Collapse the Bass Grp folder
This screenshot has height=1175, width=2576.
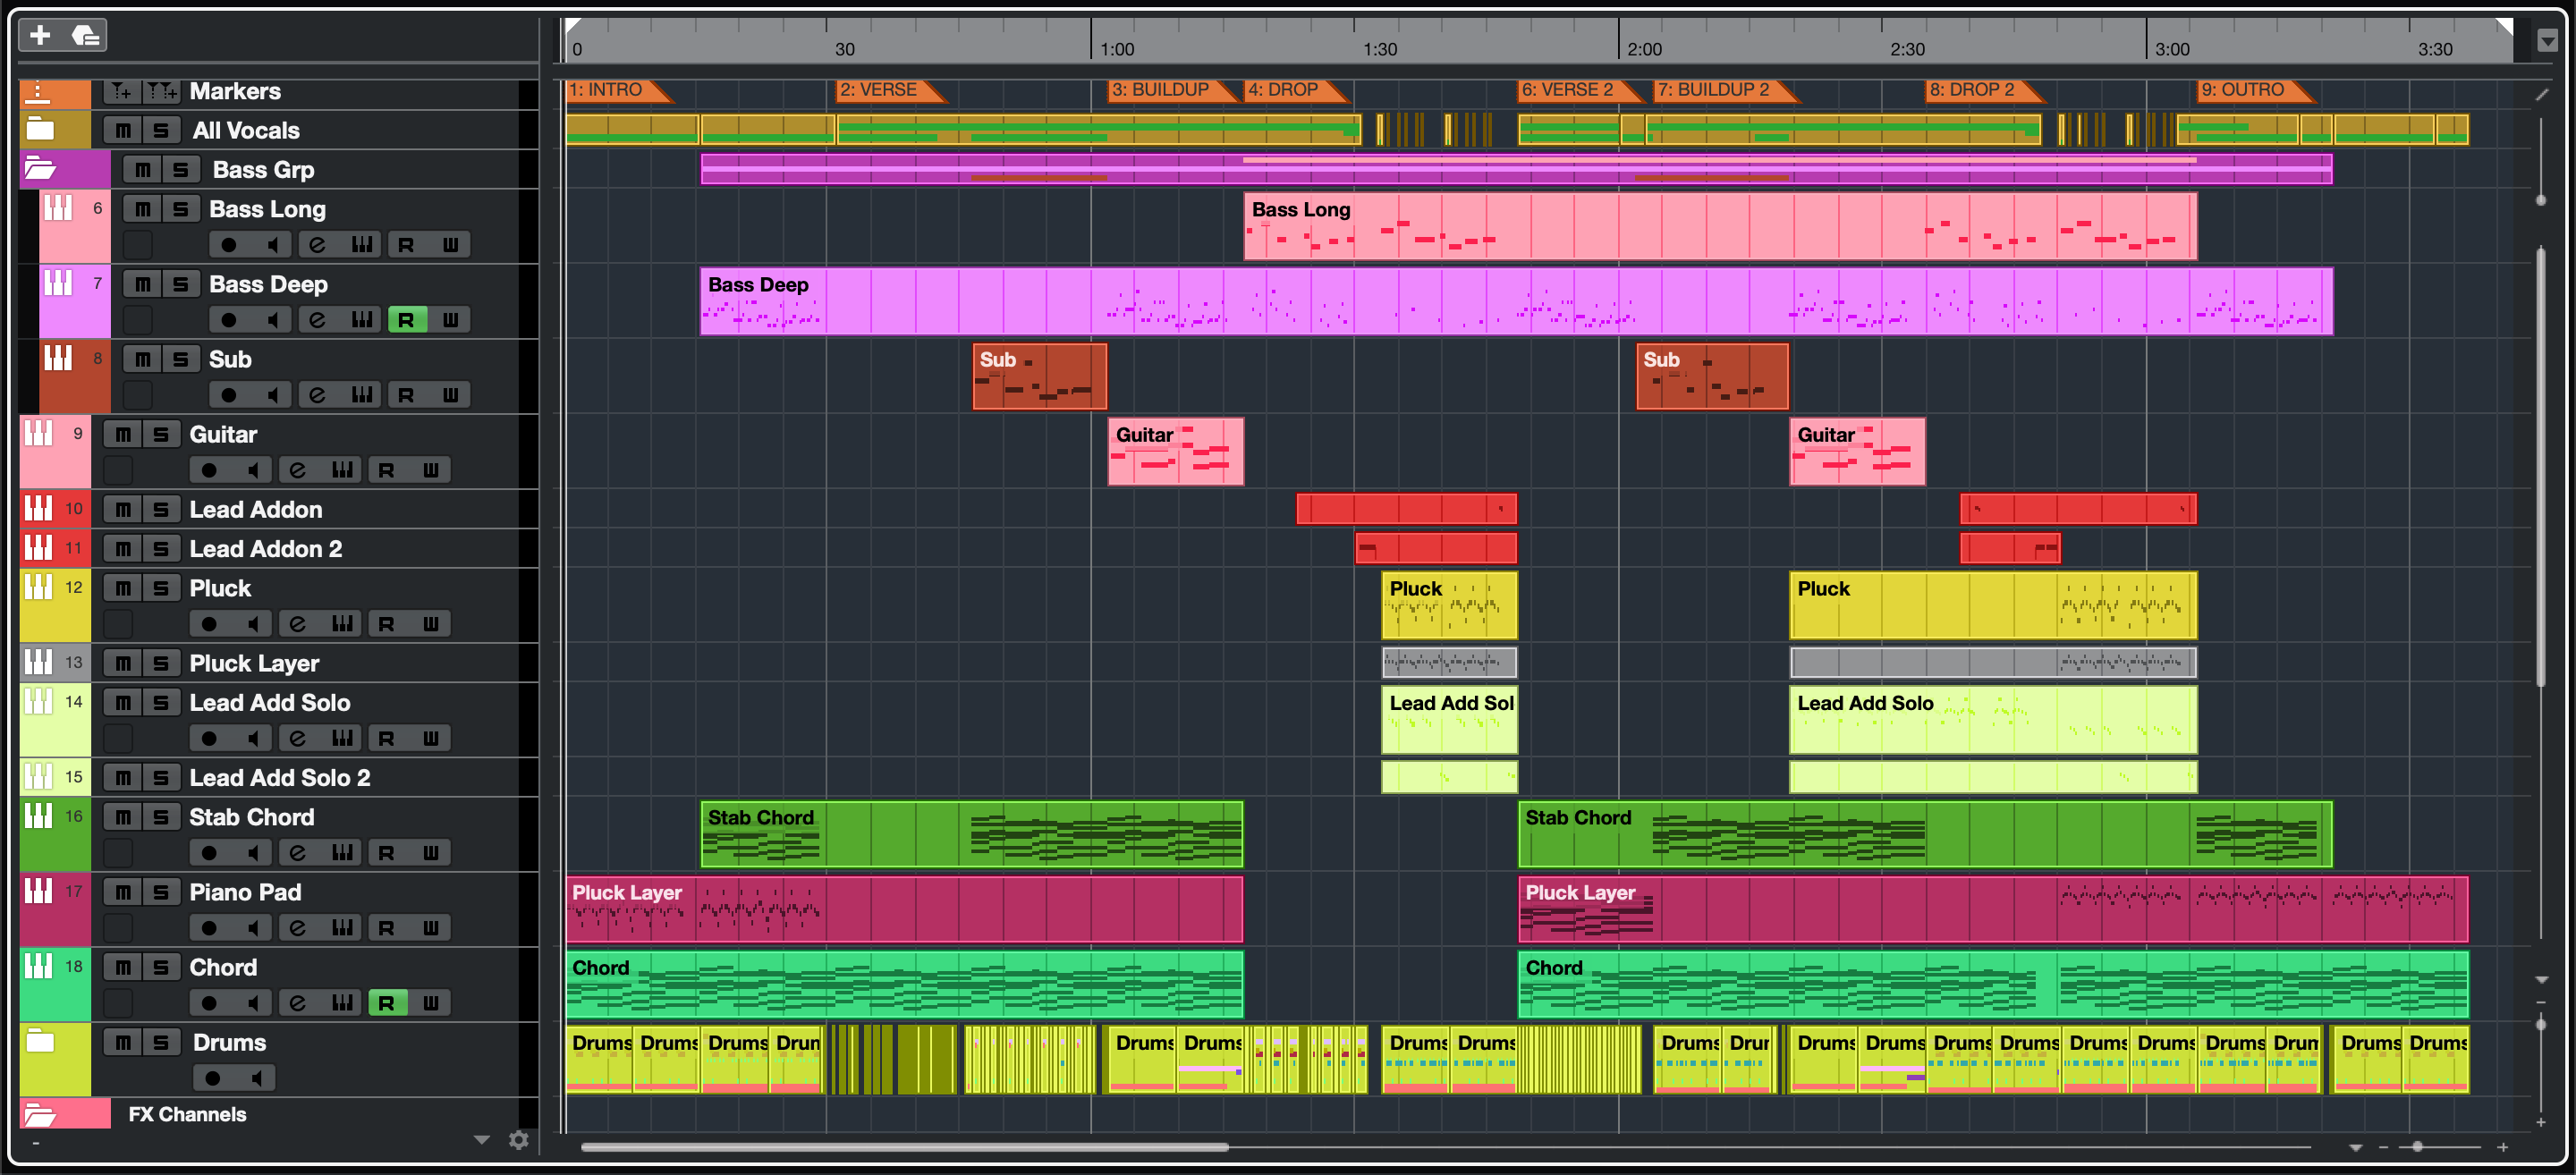click(x=40, y=169)
